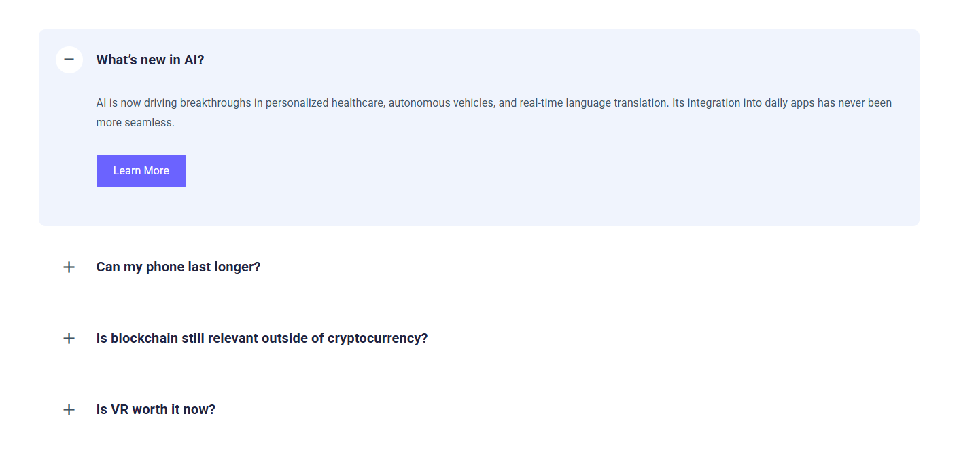Click the plus icon next to the blockchain question

pos(69,338)
